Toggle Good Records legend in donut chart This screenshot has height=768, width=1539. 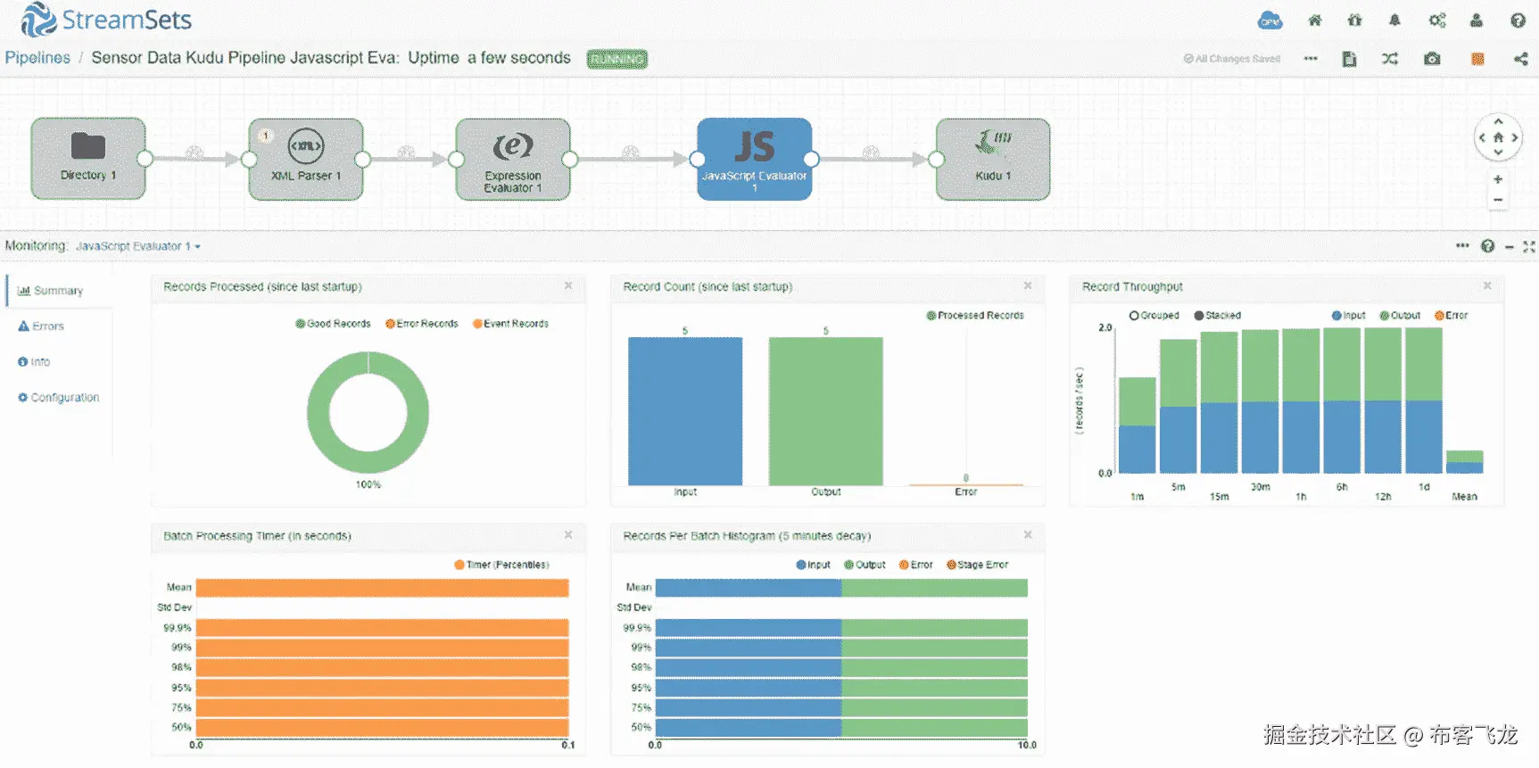coord(333,324)
